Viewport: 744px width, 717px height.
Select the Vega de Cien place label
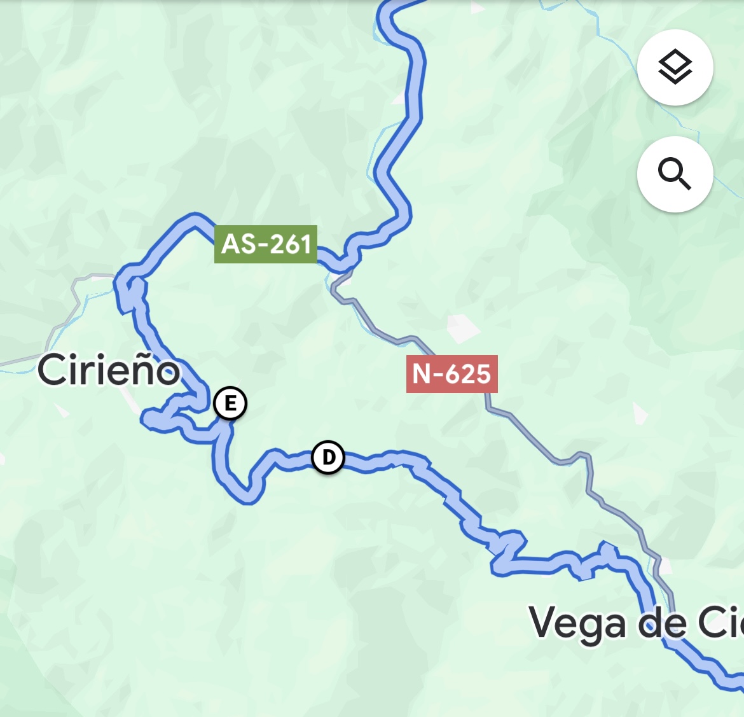(636, 623)
